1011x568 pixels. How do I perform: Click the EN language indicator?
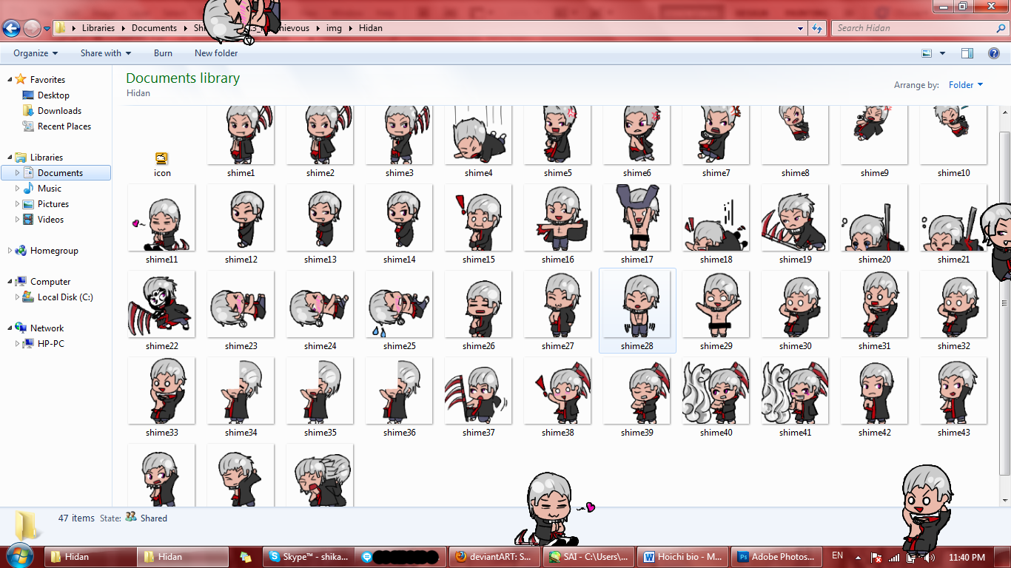click(837, 555)
